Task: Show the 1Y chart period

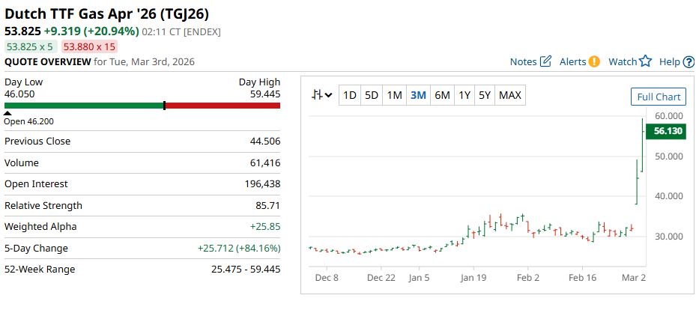Action: pos(464,95)
